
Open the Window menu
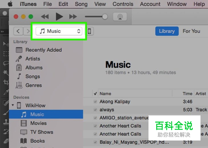[x=177, y=4]
